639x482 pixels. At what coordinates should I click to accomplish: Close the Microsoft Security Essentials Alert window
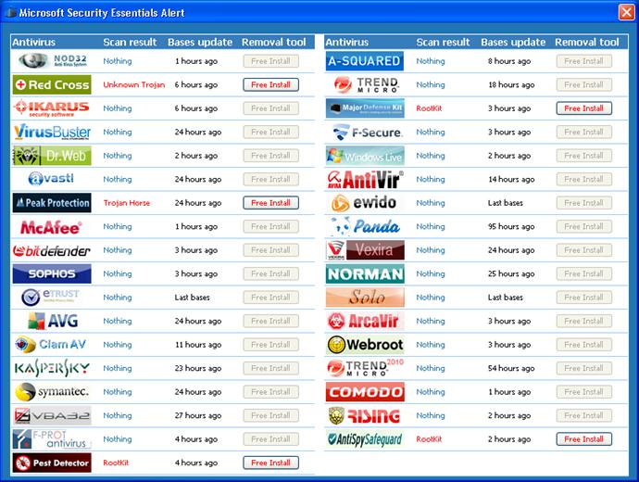(626, 12)
